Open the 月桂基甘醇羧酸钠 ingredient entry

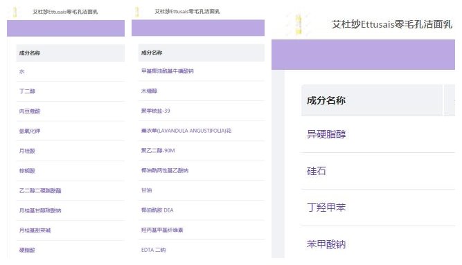[x=40, y=210]
